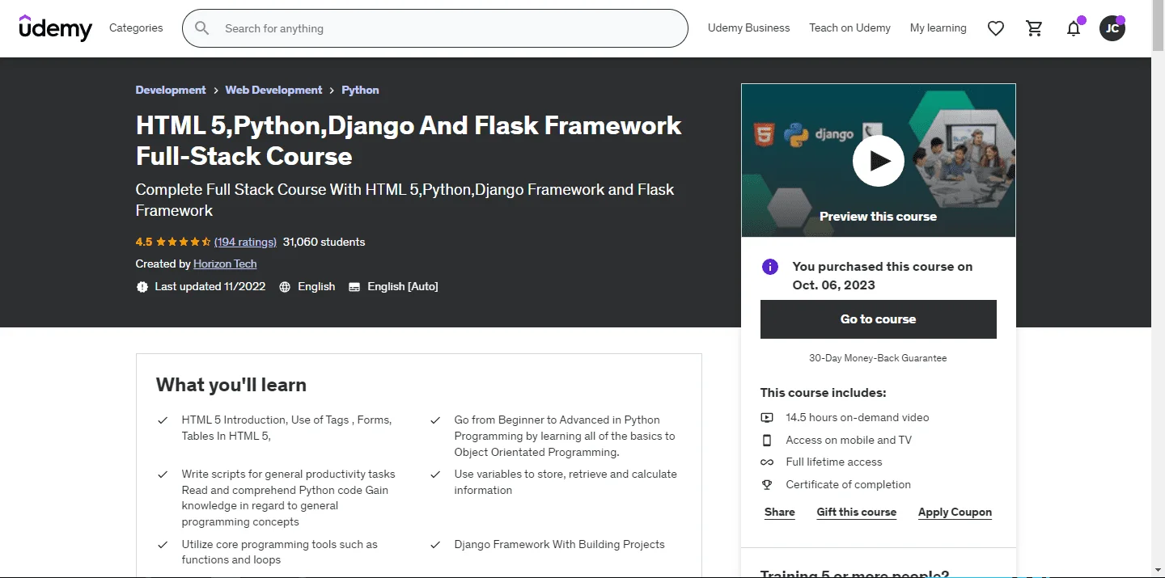This screenshot has width=1165, height=578.
Task: Click the checkmark beside HTML 5 Introduction
Action: [x=163, y=420]
